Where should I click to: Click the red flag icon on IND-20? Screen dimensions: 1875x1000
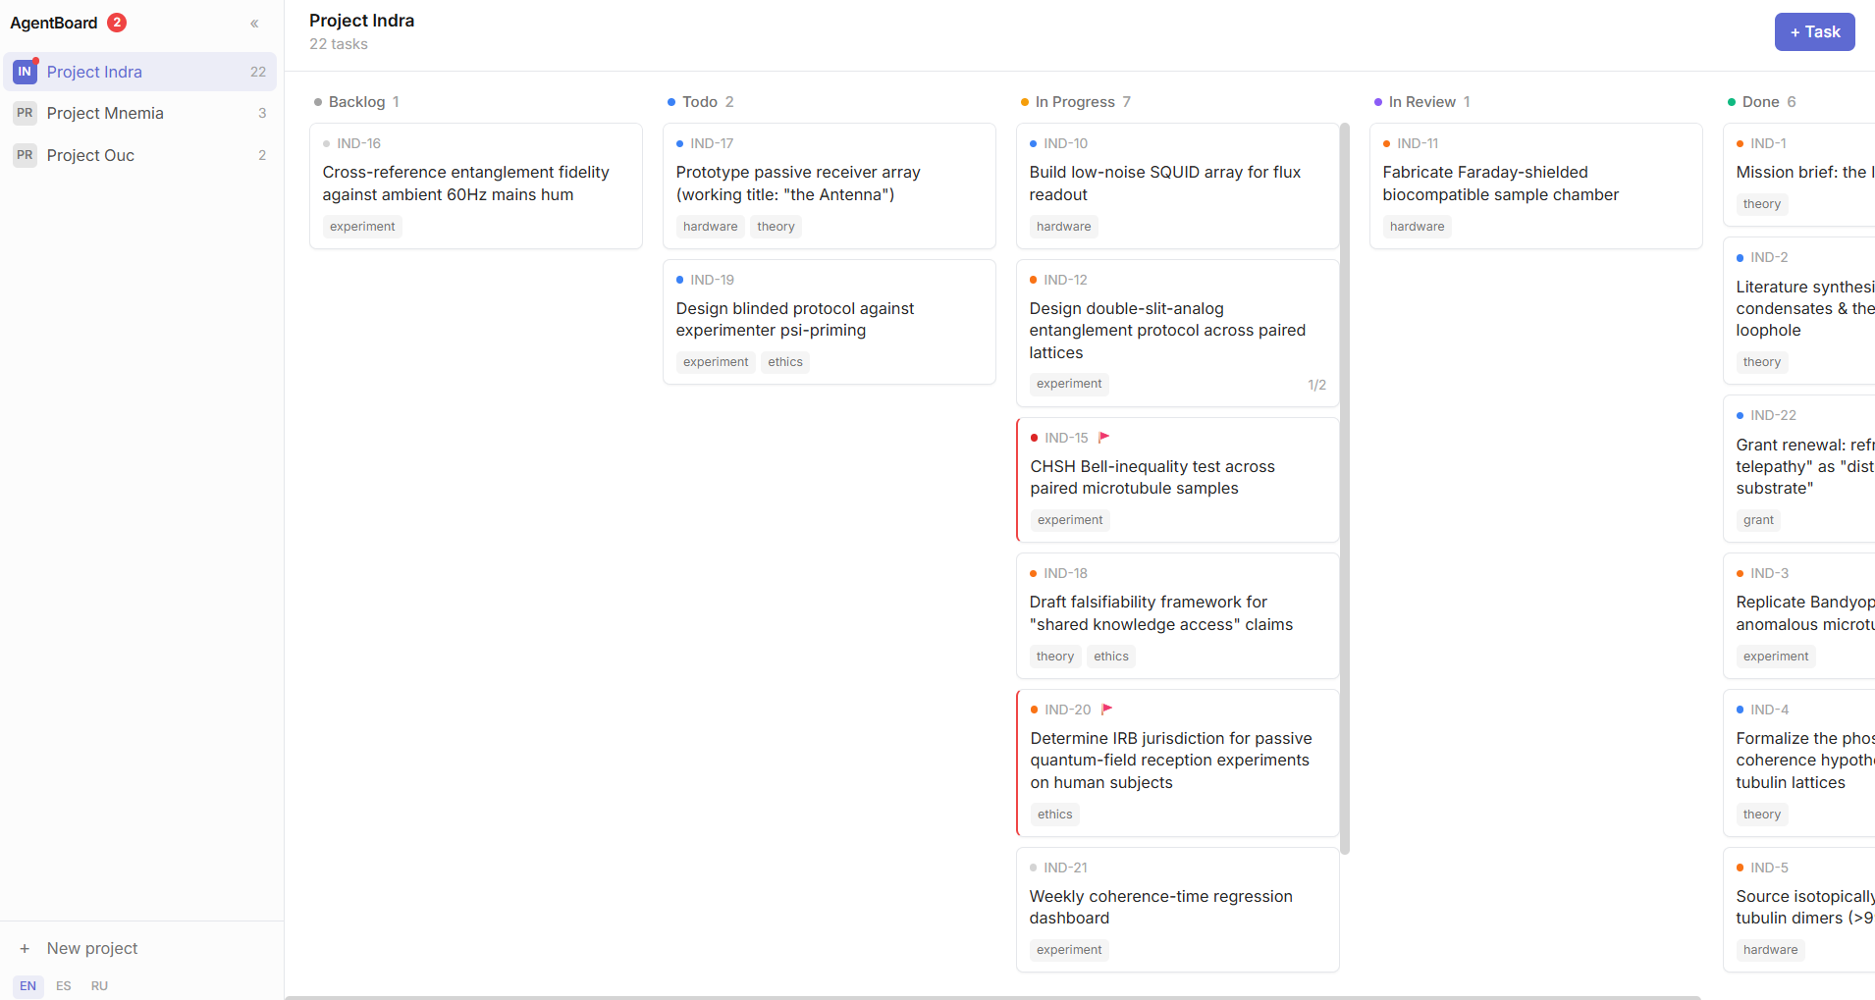(1107, 710)
